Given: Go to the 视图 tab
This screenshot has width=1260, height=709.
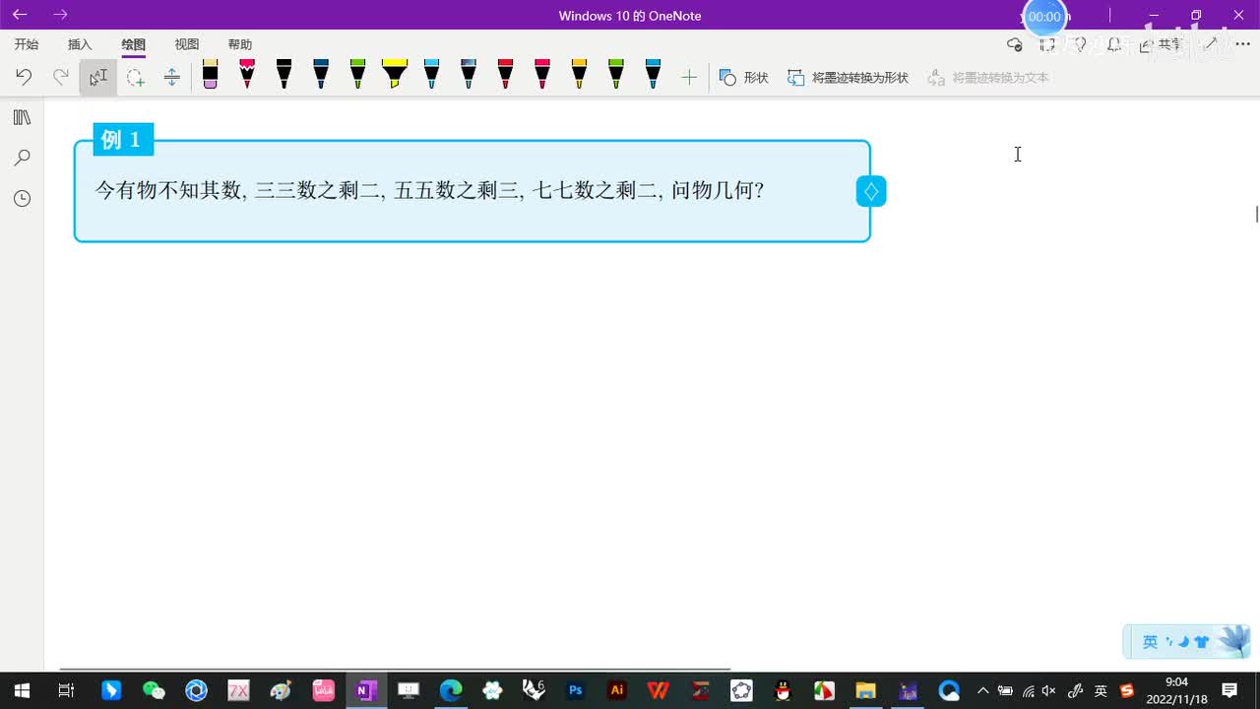Looking at the screenshot, I should pyautogui.click(x=187, y=44).
